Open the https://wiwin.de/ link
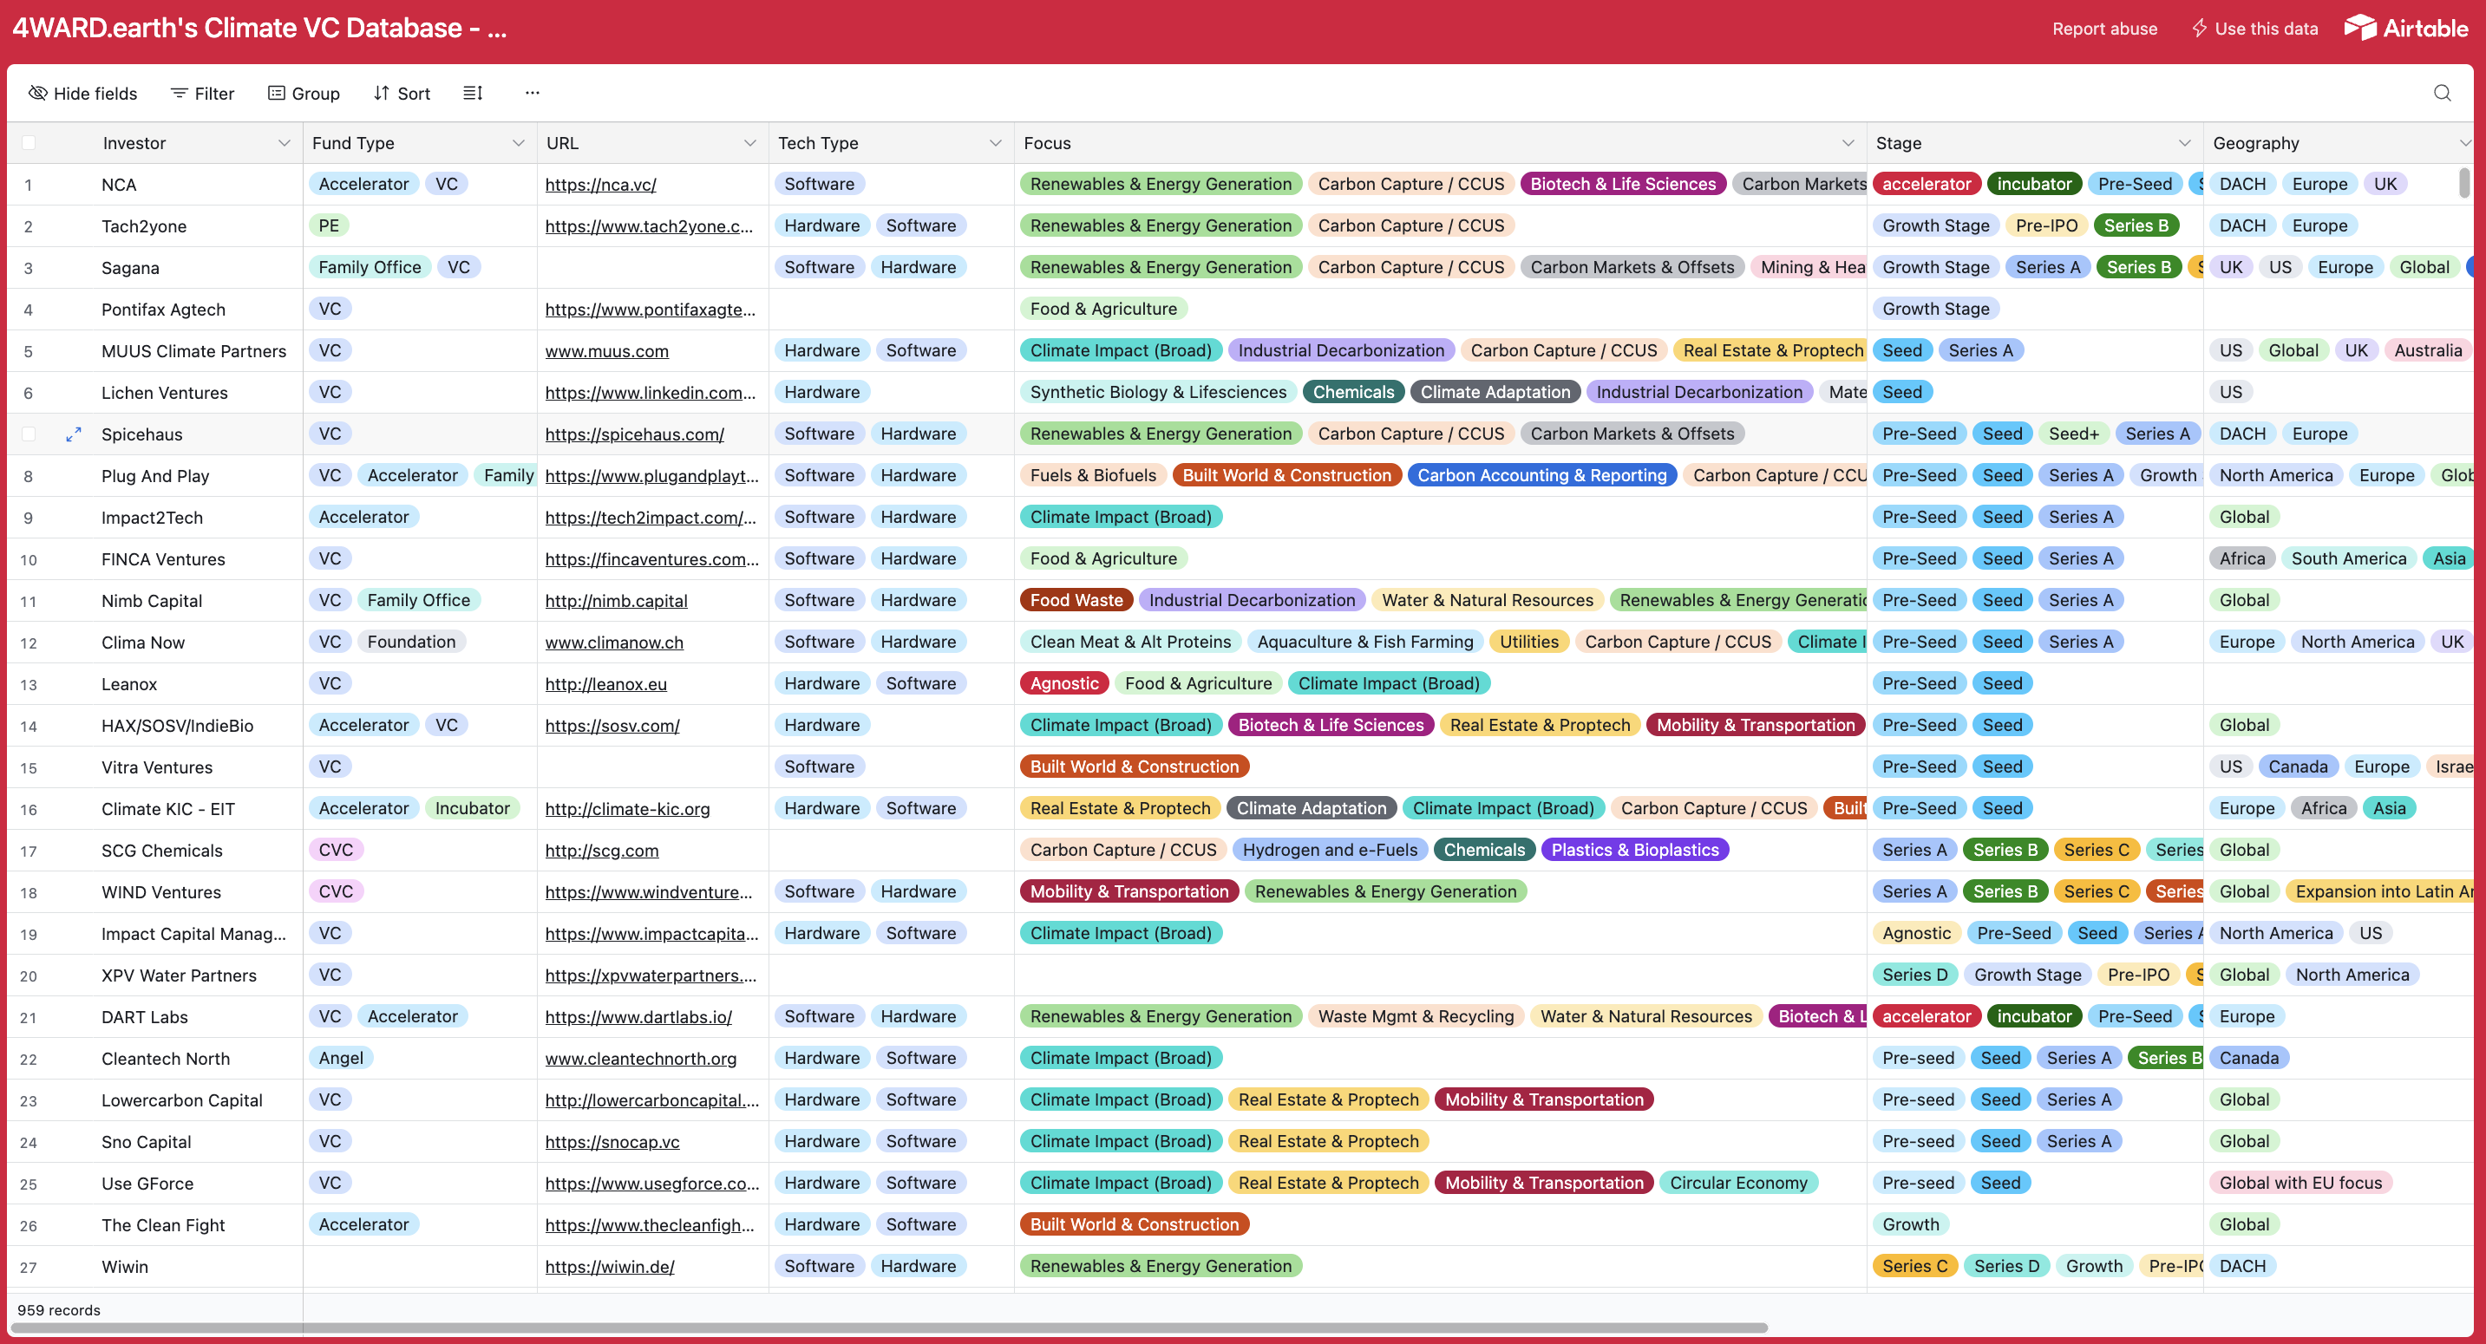Viewport: 2486px width, 1344px height. pyautogui.click(x=609, y=1267)
